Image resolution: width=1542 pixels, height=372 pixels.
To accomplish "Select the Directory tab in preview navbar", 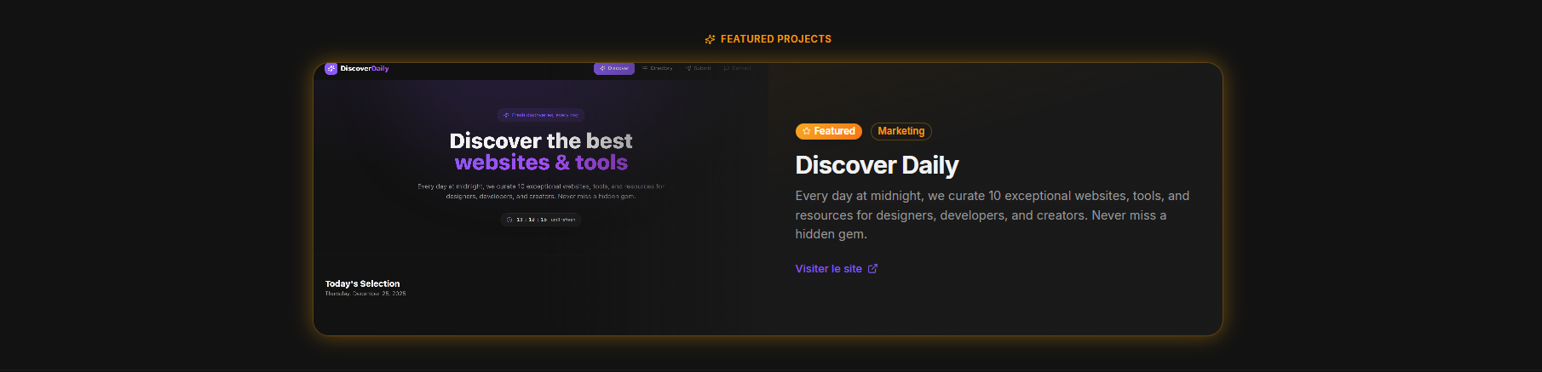I will [x=658, y=68].
